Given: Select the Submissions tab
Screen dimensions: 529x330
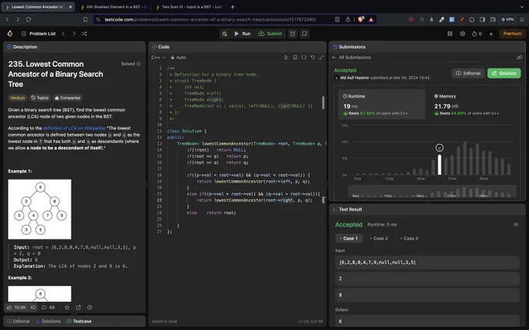Looking at the screenshot, I should (349, 47).
